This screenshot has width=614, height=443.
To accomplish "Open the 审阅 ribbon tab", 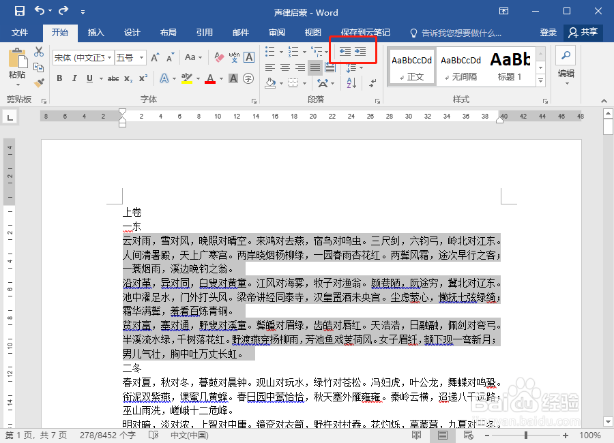I will point(276,31).
